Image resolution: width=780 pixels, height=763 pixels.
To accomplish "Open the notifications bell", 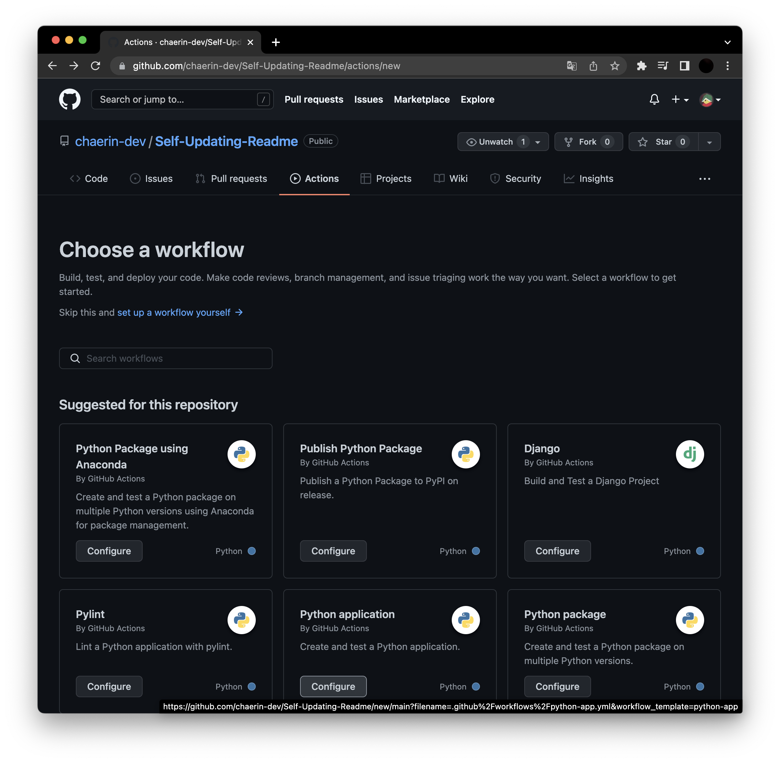I will [654, 99].
